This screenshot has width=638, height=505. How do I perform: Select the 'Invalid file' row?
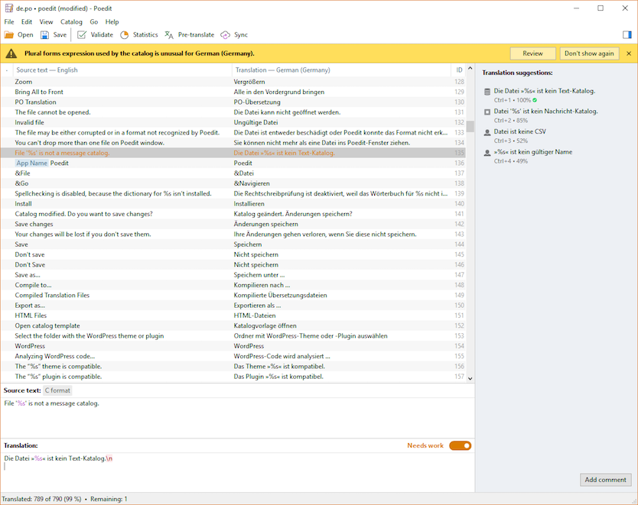coord(233,122)
